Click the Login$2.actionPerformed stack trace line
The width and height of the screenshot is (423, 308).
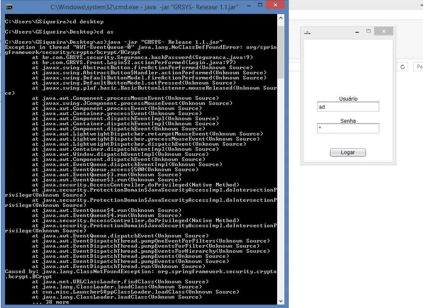coord(134,62)
